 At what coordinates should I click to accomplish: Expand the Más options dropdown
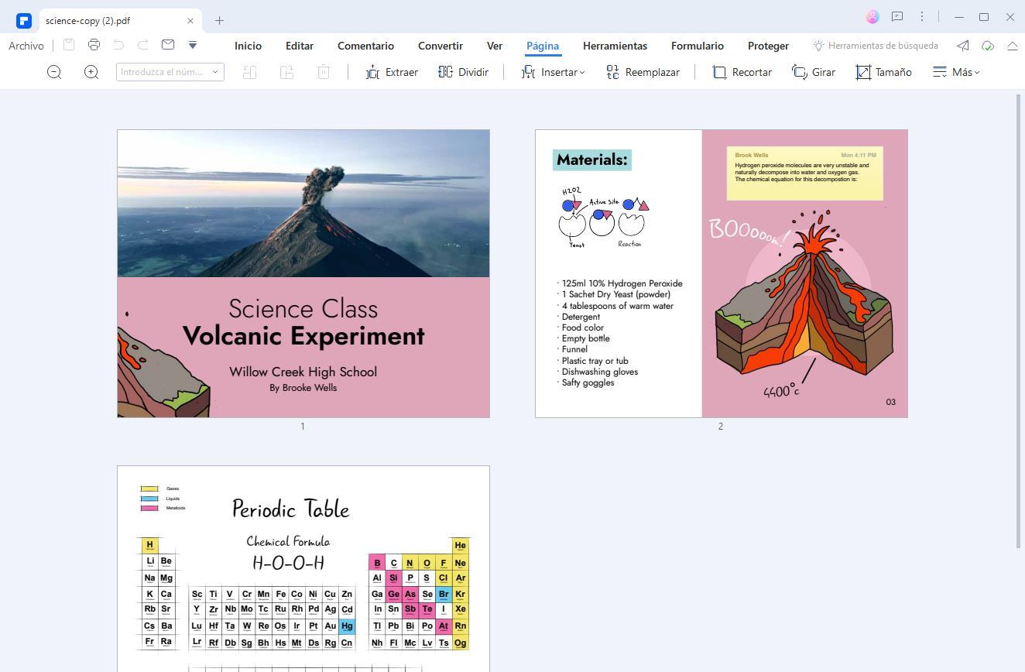[956, 72]
